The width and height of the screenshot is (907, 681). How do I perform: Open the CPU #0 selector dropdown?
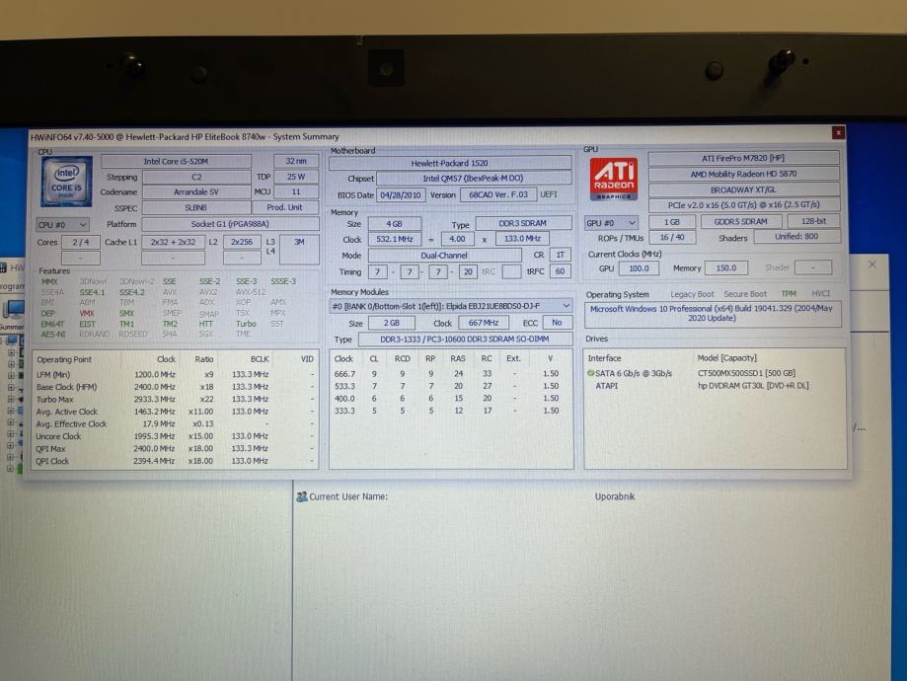(x=62, y=225)
